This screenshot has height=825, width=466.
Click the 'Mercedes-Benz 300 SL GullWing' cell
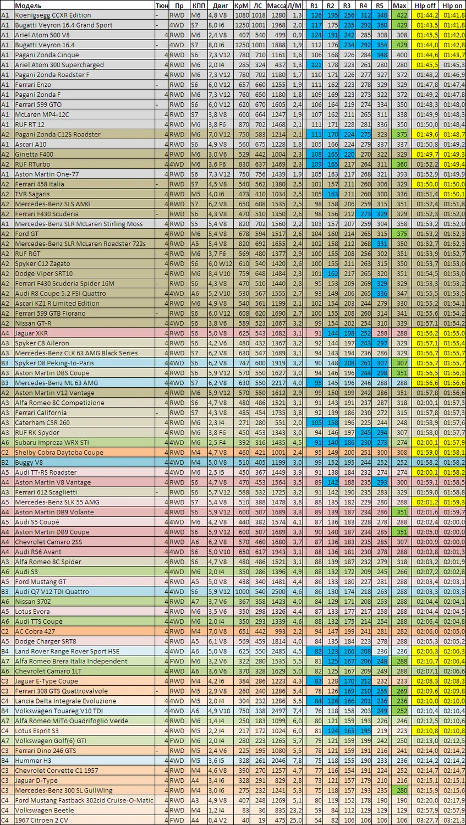coord(84,790)
